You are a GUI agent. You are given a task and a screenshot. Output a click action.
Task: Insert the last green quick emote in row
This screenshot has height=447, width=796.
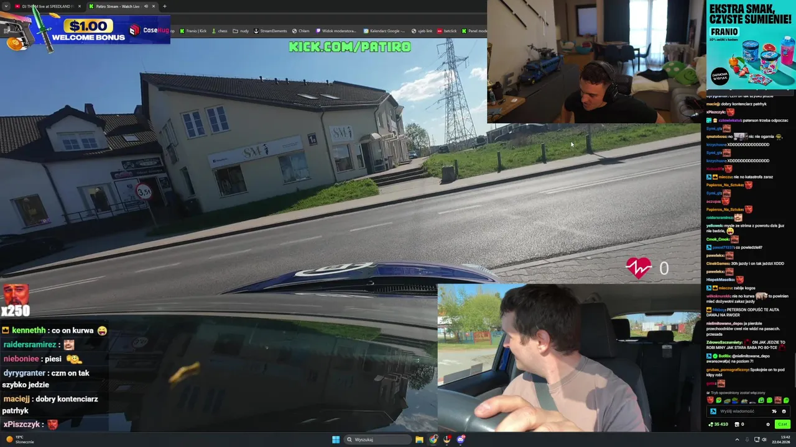(x=786, y=400)
